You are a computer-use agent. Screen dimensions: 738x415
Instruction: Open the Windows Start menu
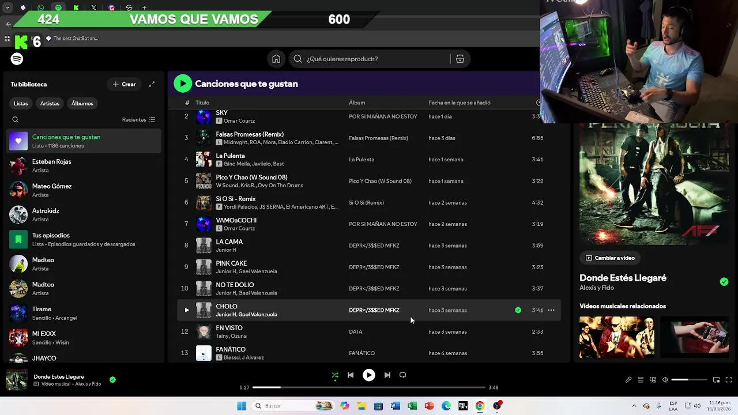pyautogui.click(x=242, y=406)
